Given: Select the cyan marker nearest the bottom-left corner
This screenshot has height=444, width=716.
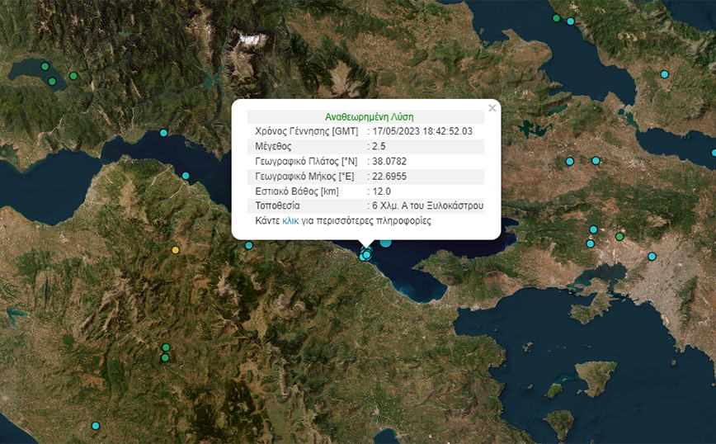Looking at the screenshot, I should pos(95,426).
